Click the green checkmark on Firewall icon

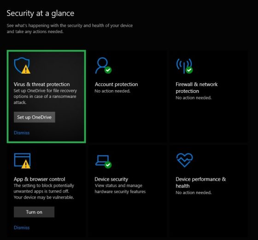coord(189,70)
